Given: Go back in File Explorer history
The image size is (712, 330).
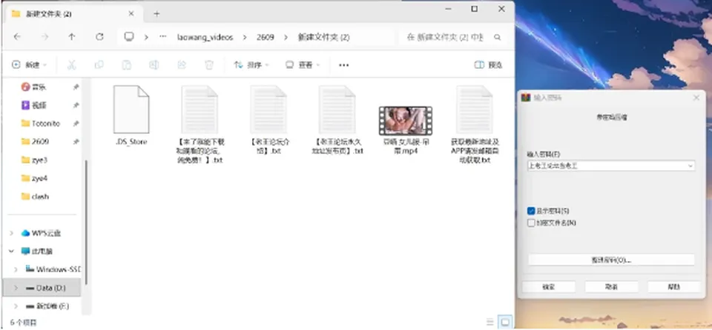Looking at the screenshot, I should tap(17, 37).
